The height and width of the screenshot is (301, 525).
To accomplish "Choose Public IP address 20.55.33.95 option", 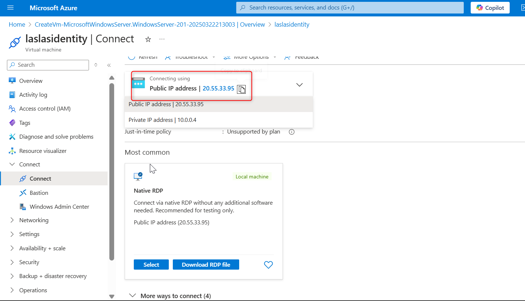I will pyautogui.click(x=219, y=104).
